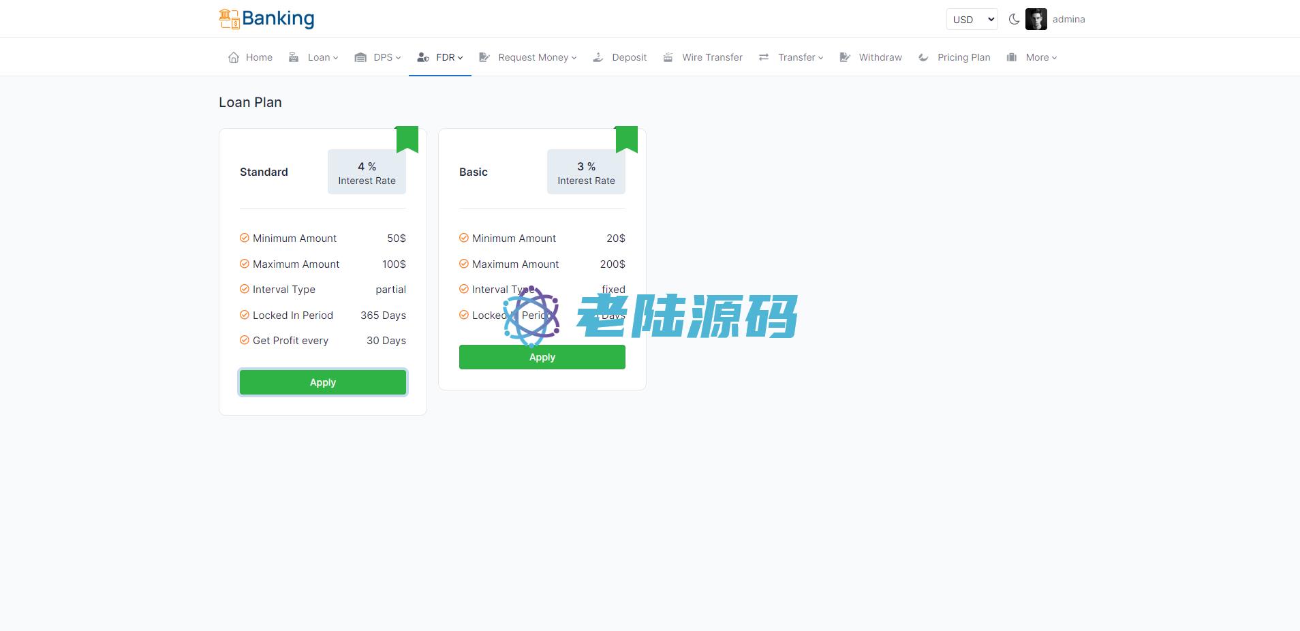Click the More menu icon

[1012, 57]
